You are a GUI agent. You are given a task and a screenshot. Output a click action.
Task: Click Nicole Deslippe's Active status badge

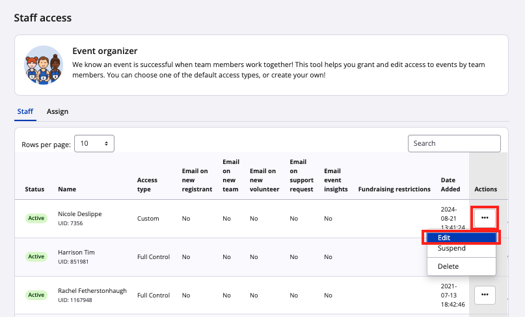point(36,218)
